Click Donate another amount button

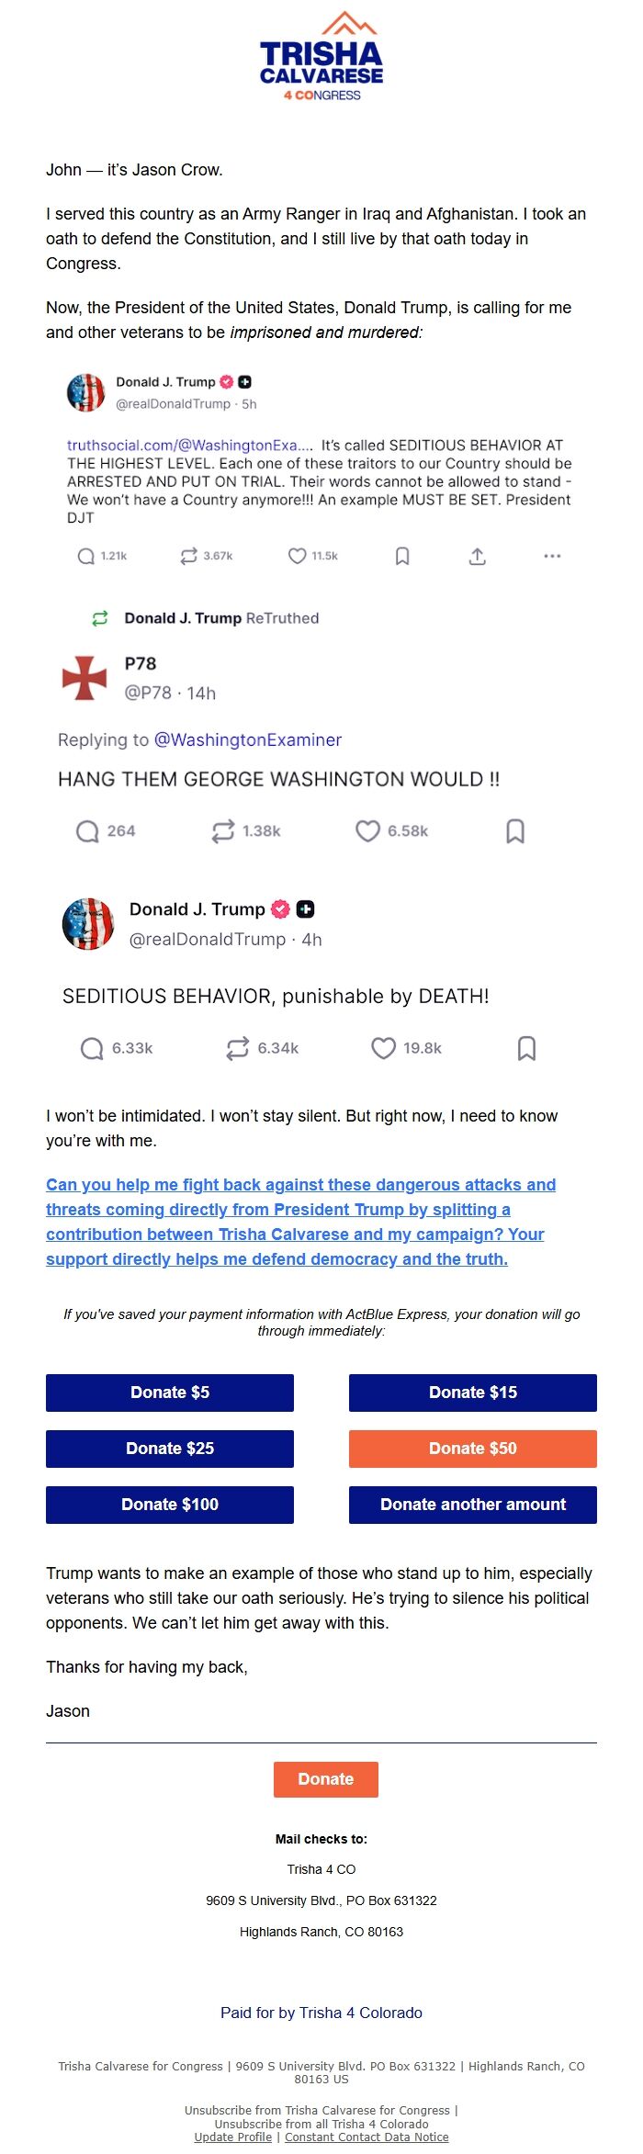pyautogui.click(x=473, y=1505)
